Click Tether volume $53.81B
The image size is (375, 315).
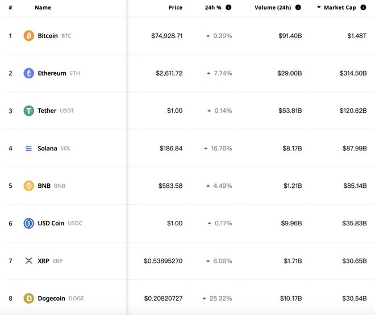click(x=290, y=111)
